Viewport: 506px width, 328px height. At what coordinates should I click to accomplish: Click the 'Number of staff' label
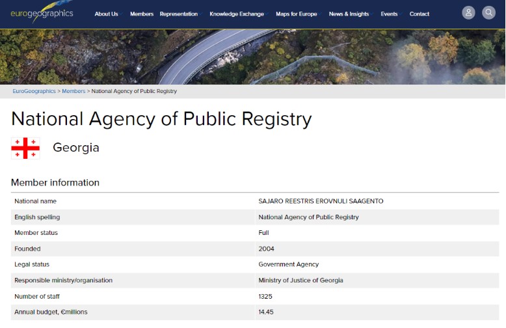point(37,296)
